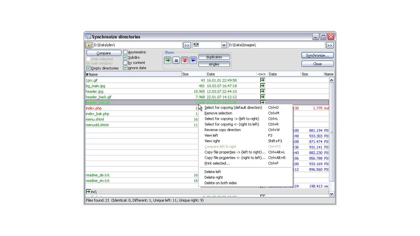Open the drive selection icon beside left path

pos(88,45)
